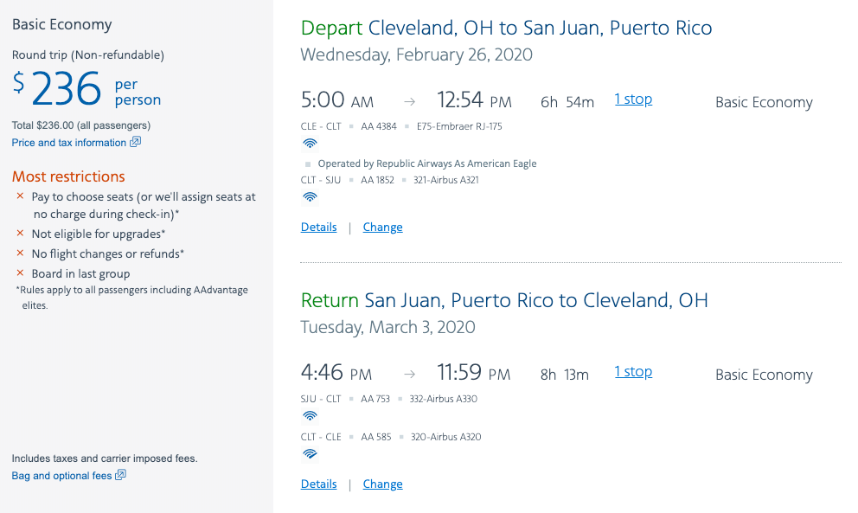Change the return San Juan to Cleveland flight
The image size is (858, 513).
[x=382, y=484]
